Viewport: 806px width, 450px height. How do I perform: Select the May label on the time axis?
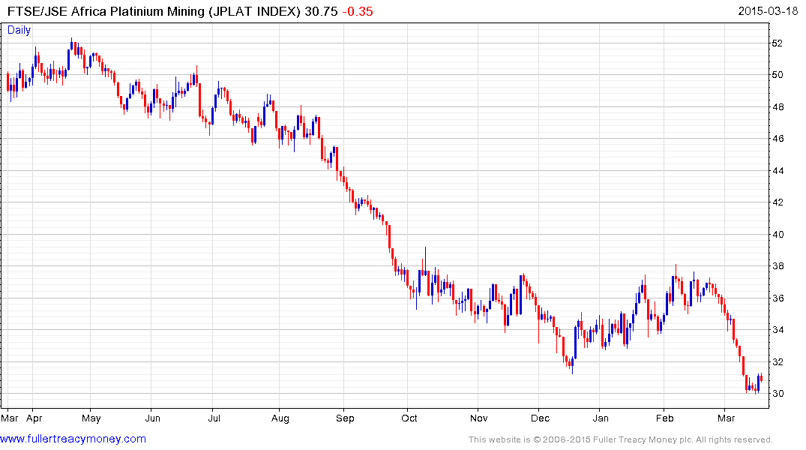[x=91, y=417]
